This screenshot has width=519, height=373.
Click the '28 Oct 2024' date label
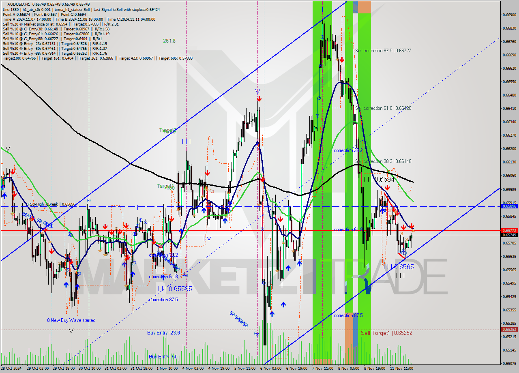[x=11, y=369]
